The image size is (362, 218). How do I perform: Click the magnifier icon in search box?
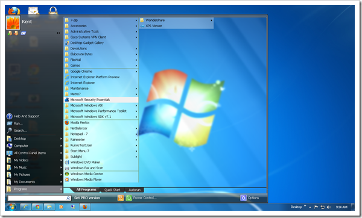pyautogui.click(x=68, y=198)
